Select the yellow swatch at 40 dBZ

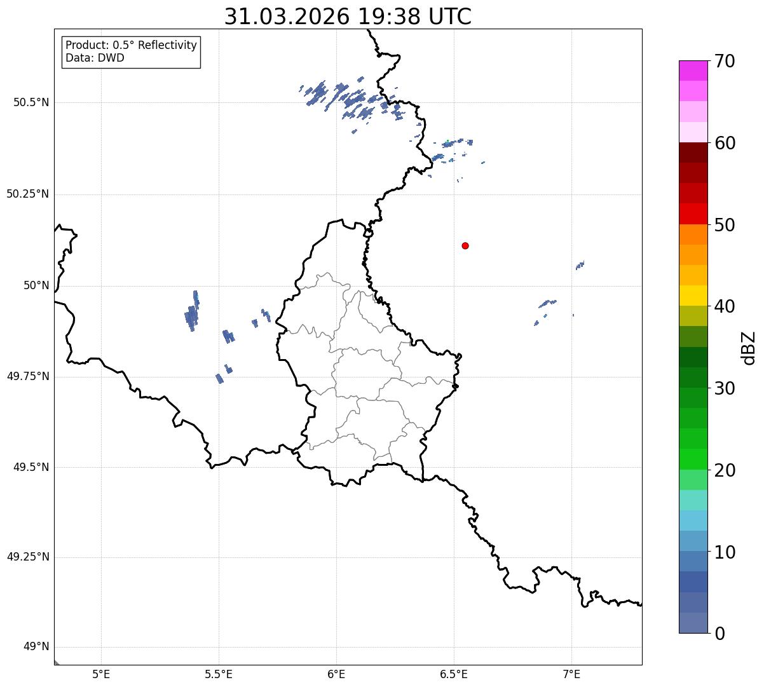tap(693, 296)
